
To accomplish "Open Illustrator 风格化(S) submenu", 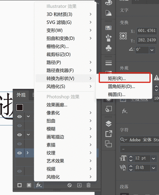I will coord(65,86).
